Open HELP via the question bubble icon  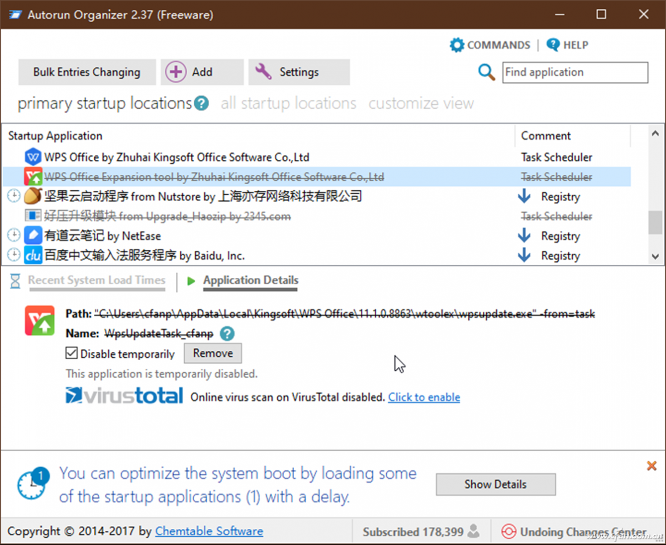tap(553, 44)
